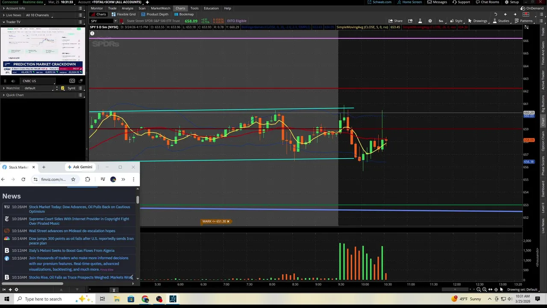This screenshot has width=547, height=308.
Task: Switch to the Trade tab
Action: tap(112, 8)
